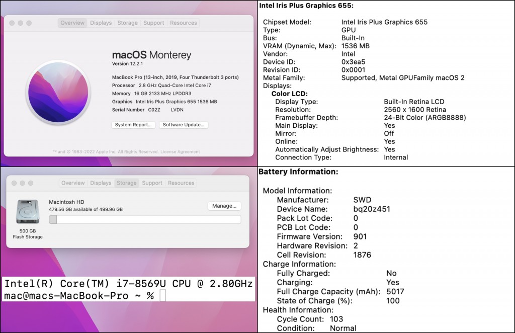Click the Serial Number value
Viewport: 515px width, 333px height.
pos(165,110)
